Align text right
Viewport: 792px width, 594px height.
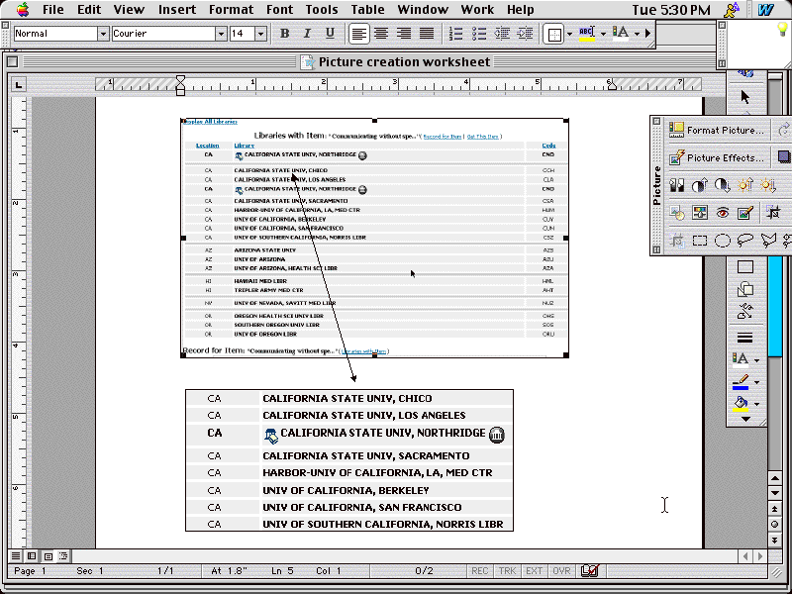[404, 34]
